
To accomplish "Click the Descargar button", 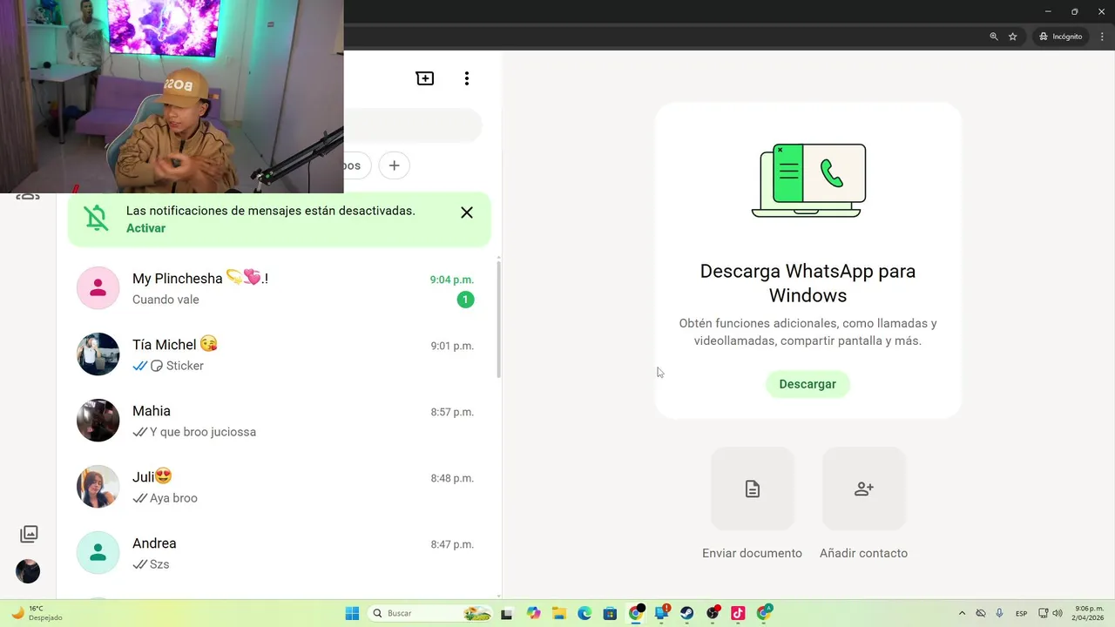I will pos(808,384).
